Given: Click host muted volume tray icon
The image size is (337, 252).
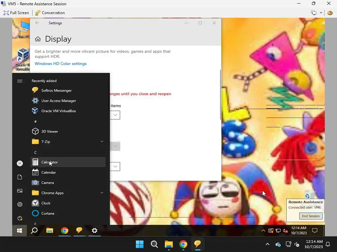Looking at the screenshot, I should click(297, 244).
